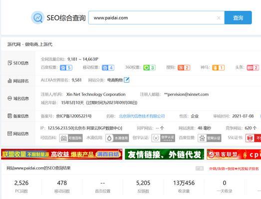The height and width of the screenshot is (199, 261).
Task: Open the mobile weight 4 badge
Action: pos(108,68)
